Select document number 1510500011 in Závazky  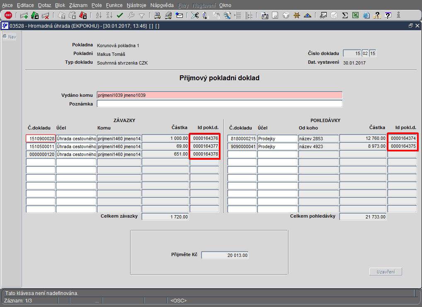pyautogui.click(x=41, y=146)
